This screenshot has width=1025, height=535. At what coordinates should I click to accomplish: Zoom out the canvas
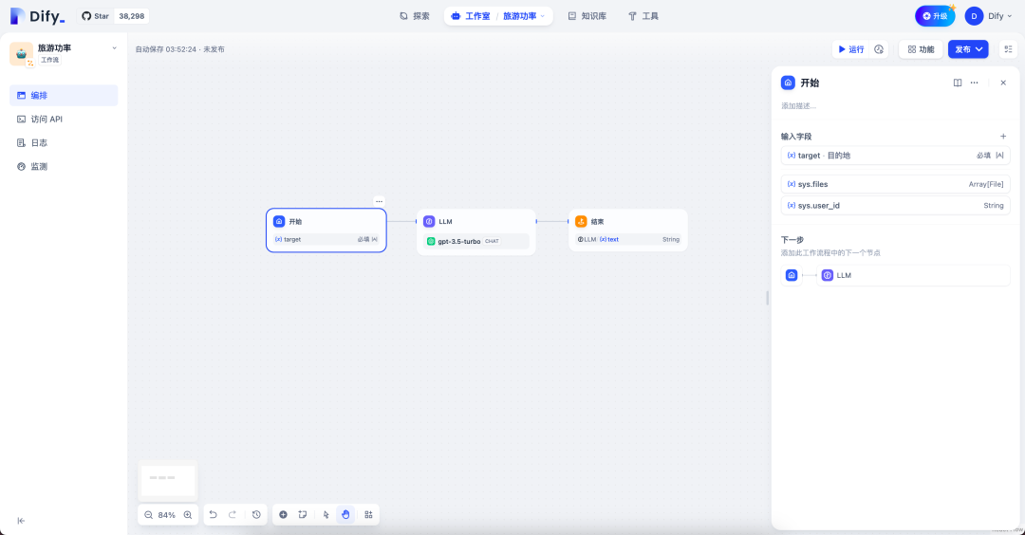coord(148,515)
